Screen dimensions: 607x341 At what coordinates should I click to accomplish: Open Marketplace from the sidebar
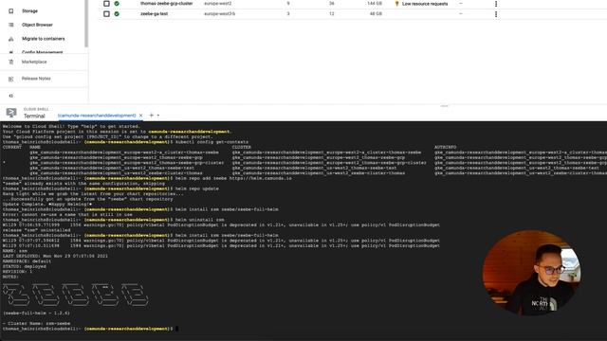pos(34,62)
